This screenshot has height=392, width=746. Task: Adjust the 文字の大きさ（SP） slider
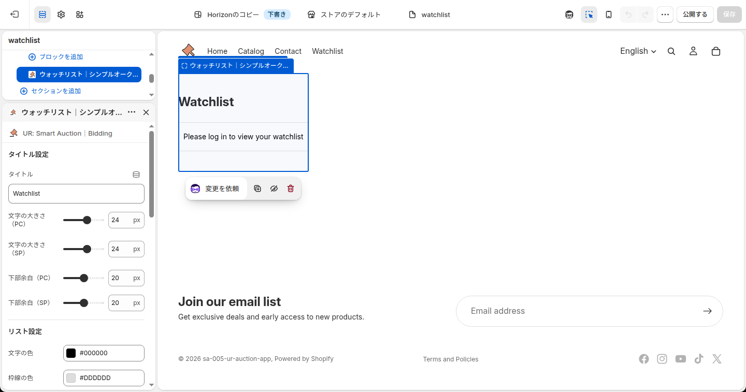coord(83,249)
